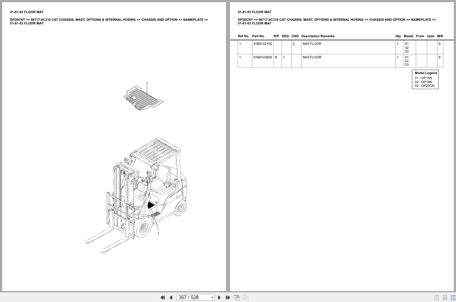
Task: Go to the next page
Action: (x=219, y=298)
